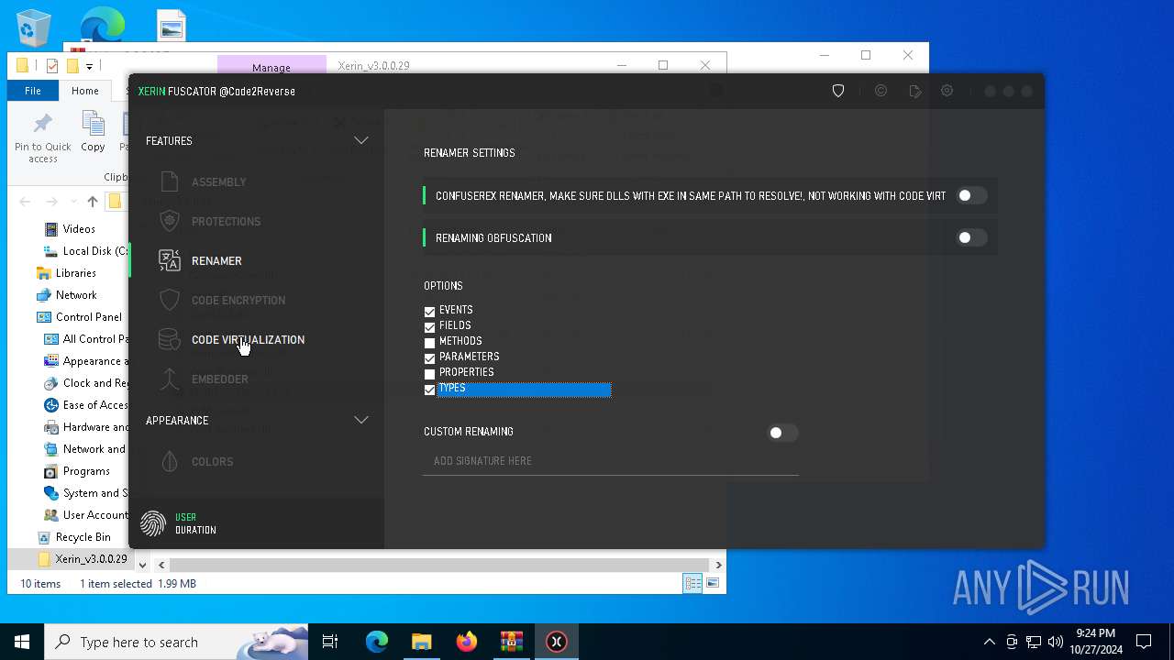Collapse the Features section chevron

(x=361, y=141)
